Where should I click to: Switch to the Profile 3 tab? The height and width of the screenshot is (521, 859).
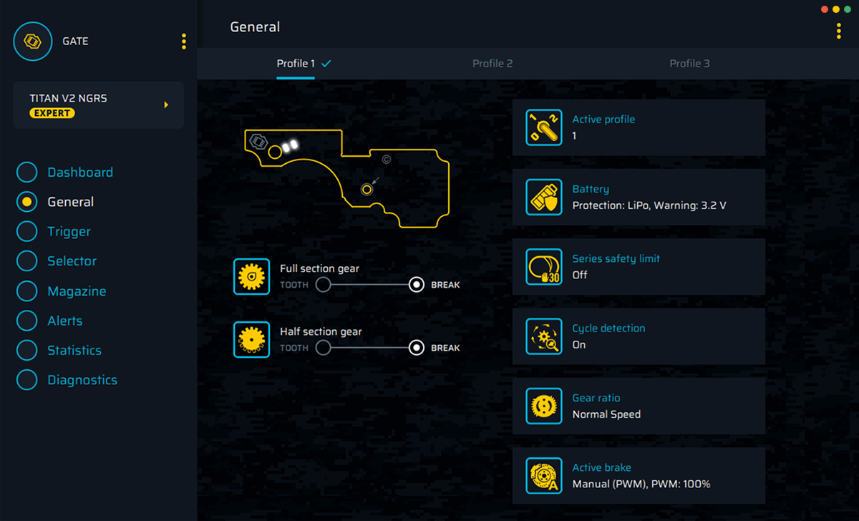[x=689, y=64]
